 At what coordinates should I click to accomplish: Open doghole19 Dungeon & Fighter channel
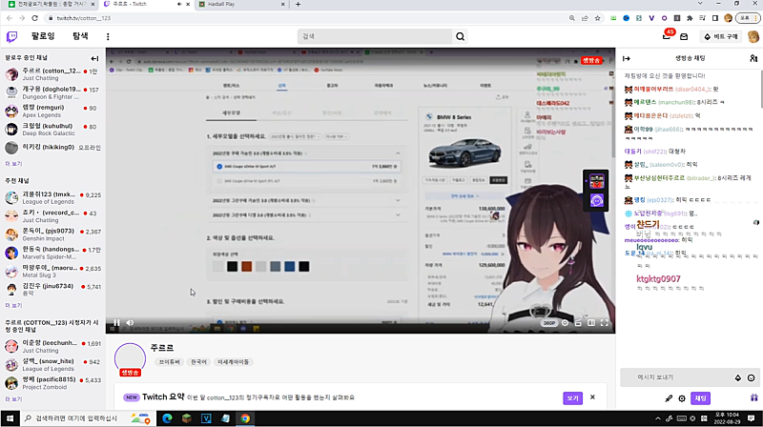point(52,92)
